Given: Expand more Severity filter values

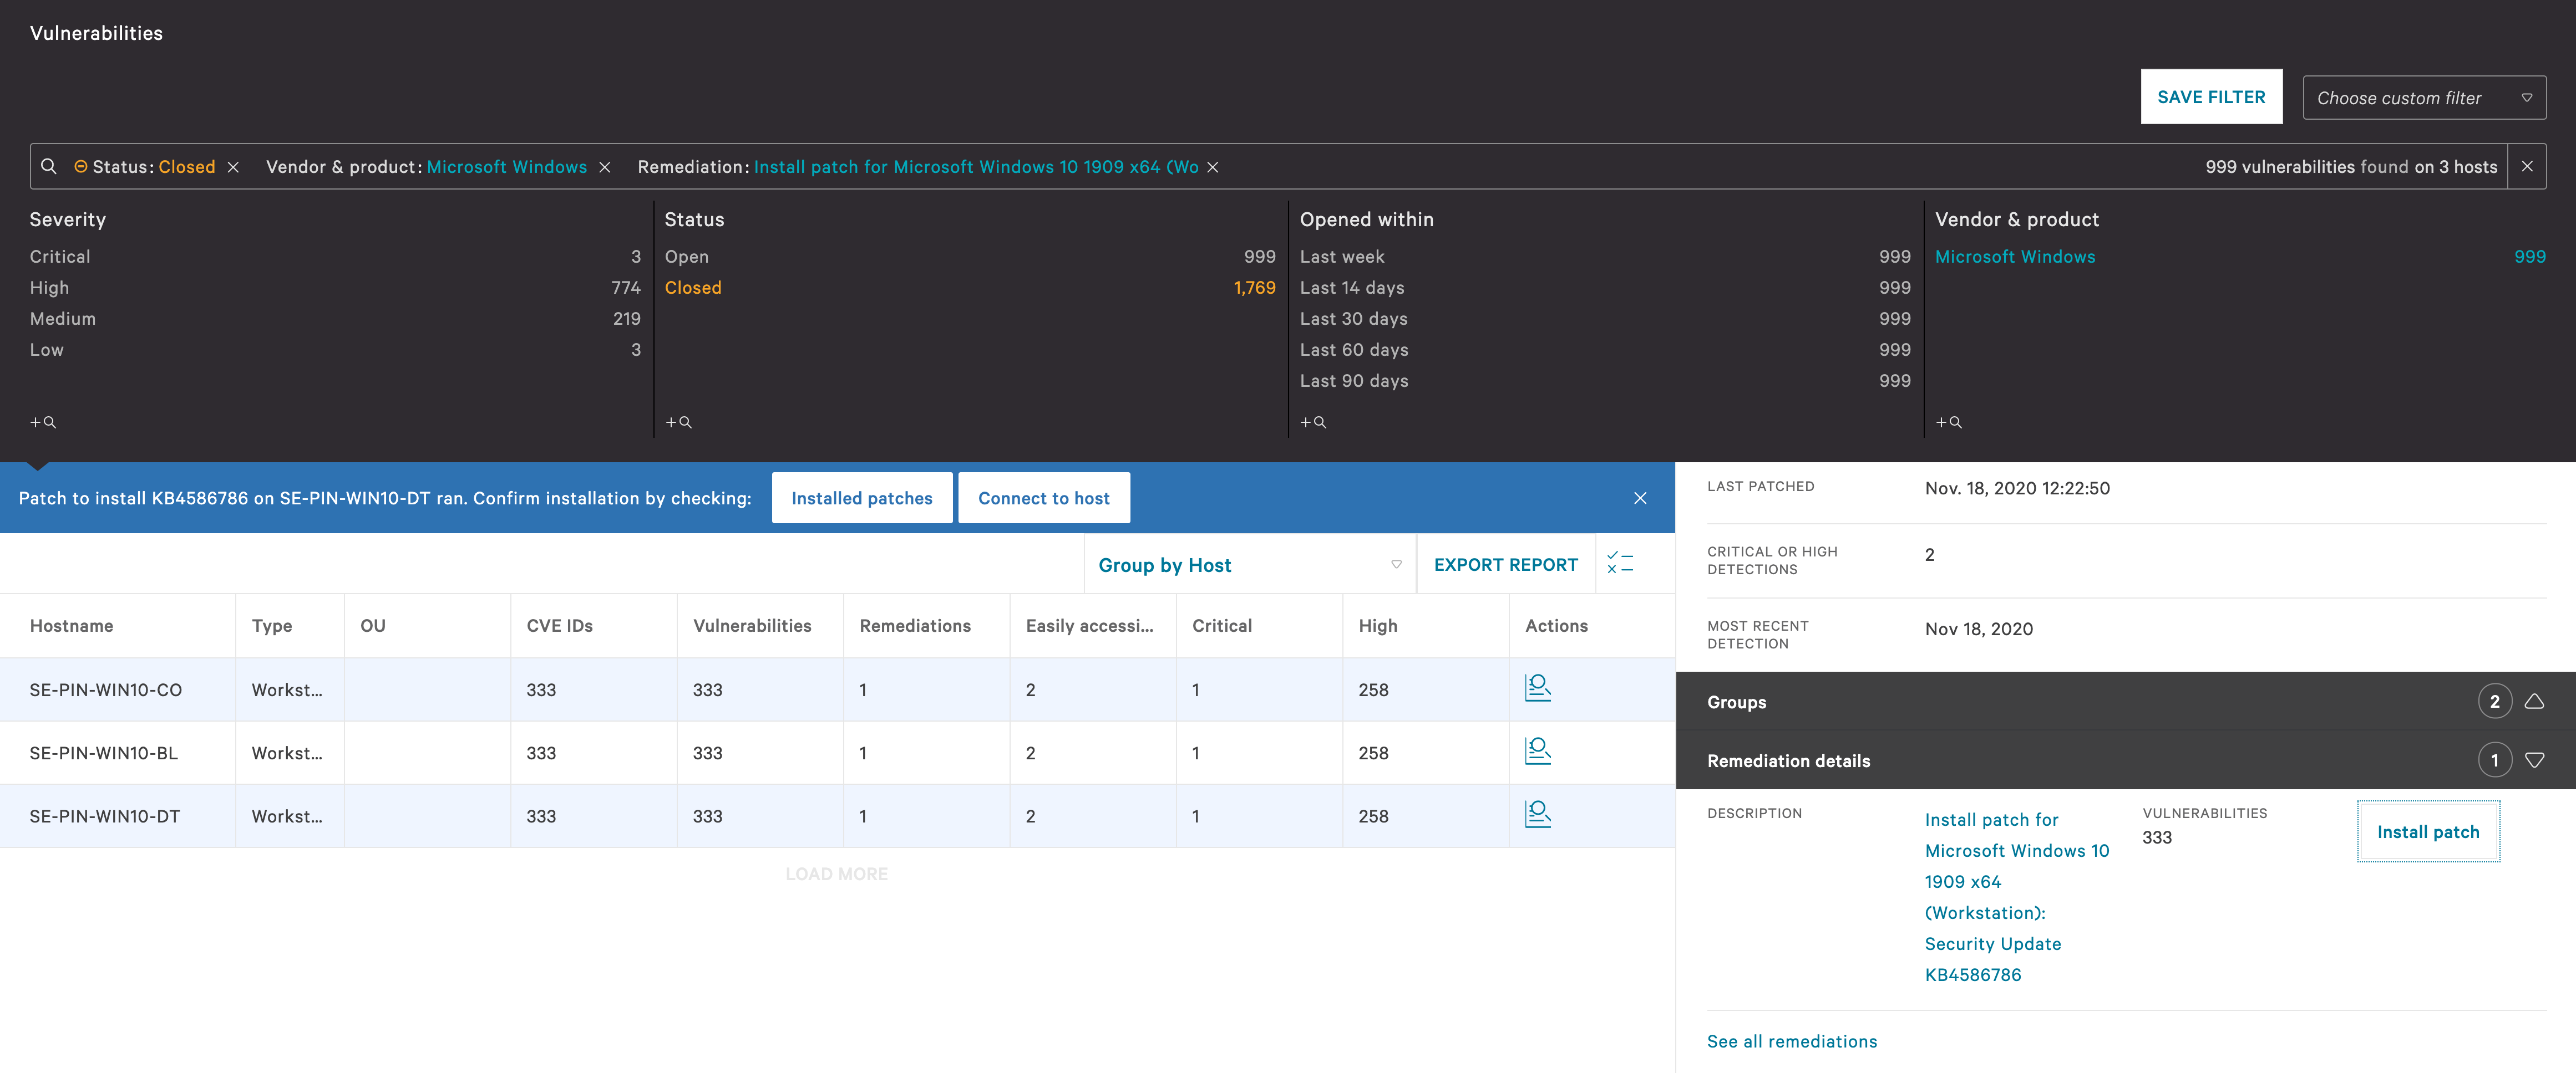Looking at the screenshot, I should click(43, 423).
